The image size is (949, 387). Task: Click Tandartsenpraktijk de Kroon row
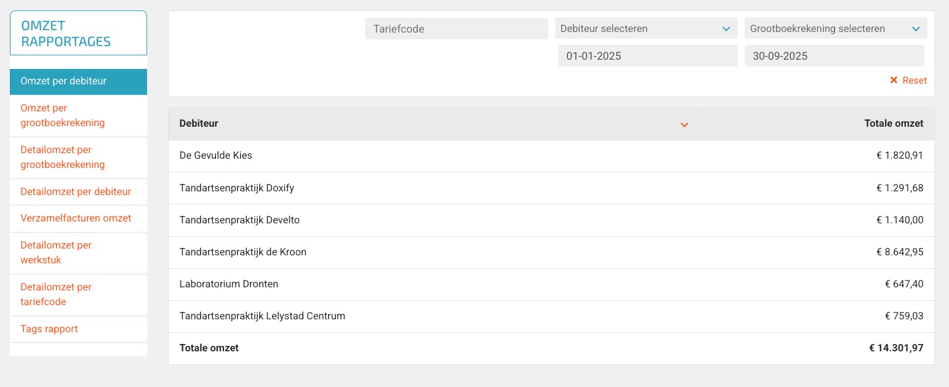point(243,252)
